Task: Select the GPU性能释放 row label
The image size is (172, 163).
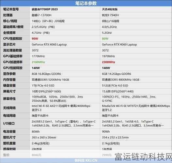Action: click(x=13, y=68)
